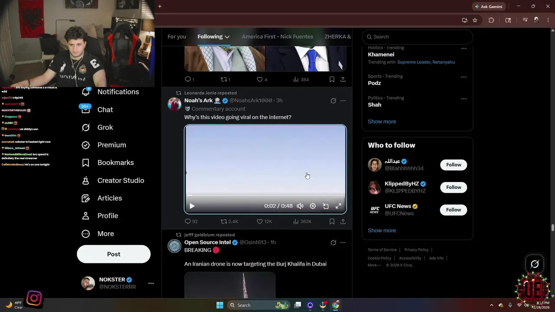Open the Chat sidebar item
This screenshot has height=312, width=555.
click(97, 110)
